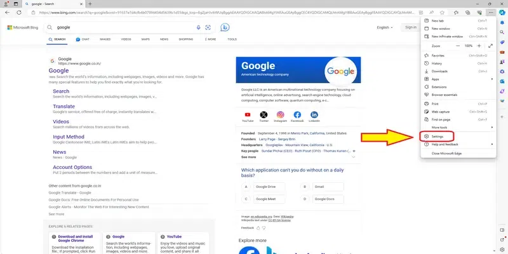508x254 pixels.
Task: Open the Translate sublink
Action: click(x=64, y=106)
